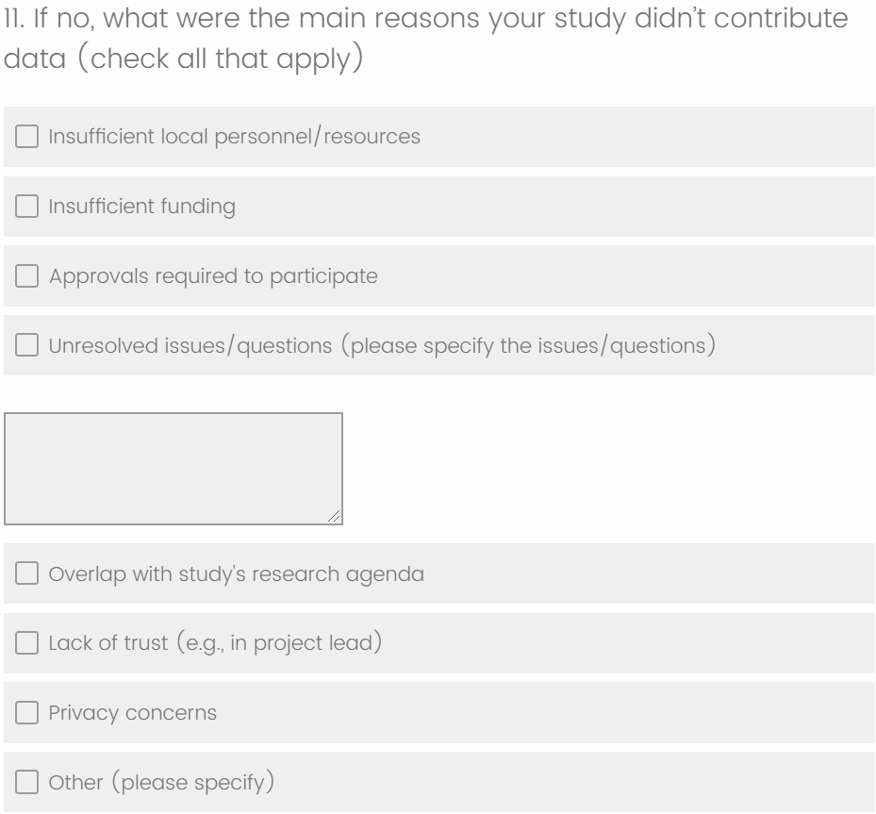Screen dimensions: 876x814
Task: Click inside the unresolved issues text area
Action: point(173,468)
